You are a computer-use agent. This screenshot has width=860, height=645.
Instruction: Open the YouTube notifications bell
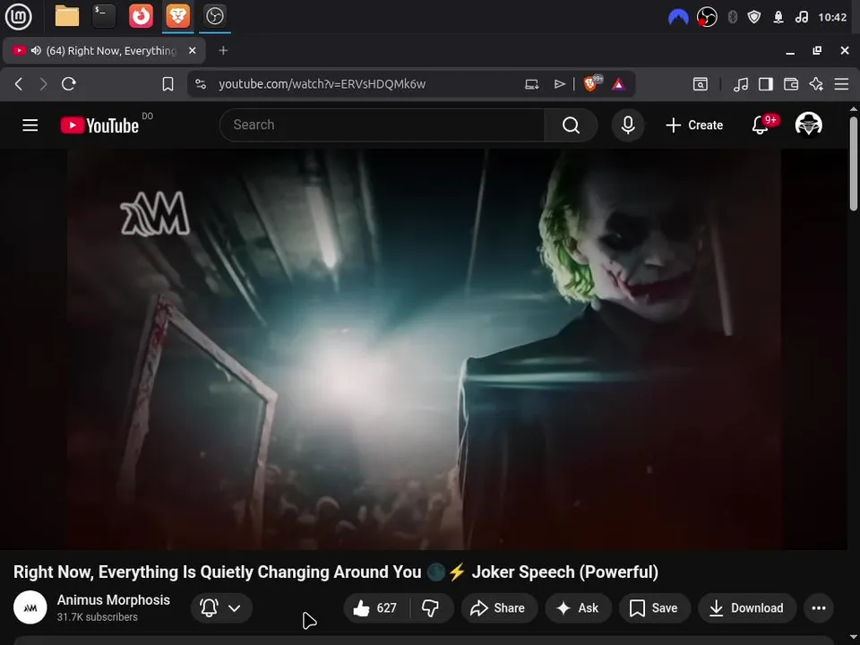click(x=761, y=125)
